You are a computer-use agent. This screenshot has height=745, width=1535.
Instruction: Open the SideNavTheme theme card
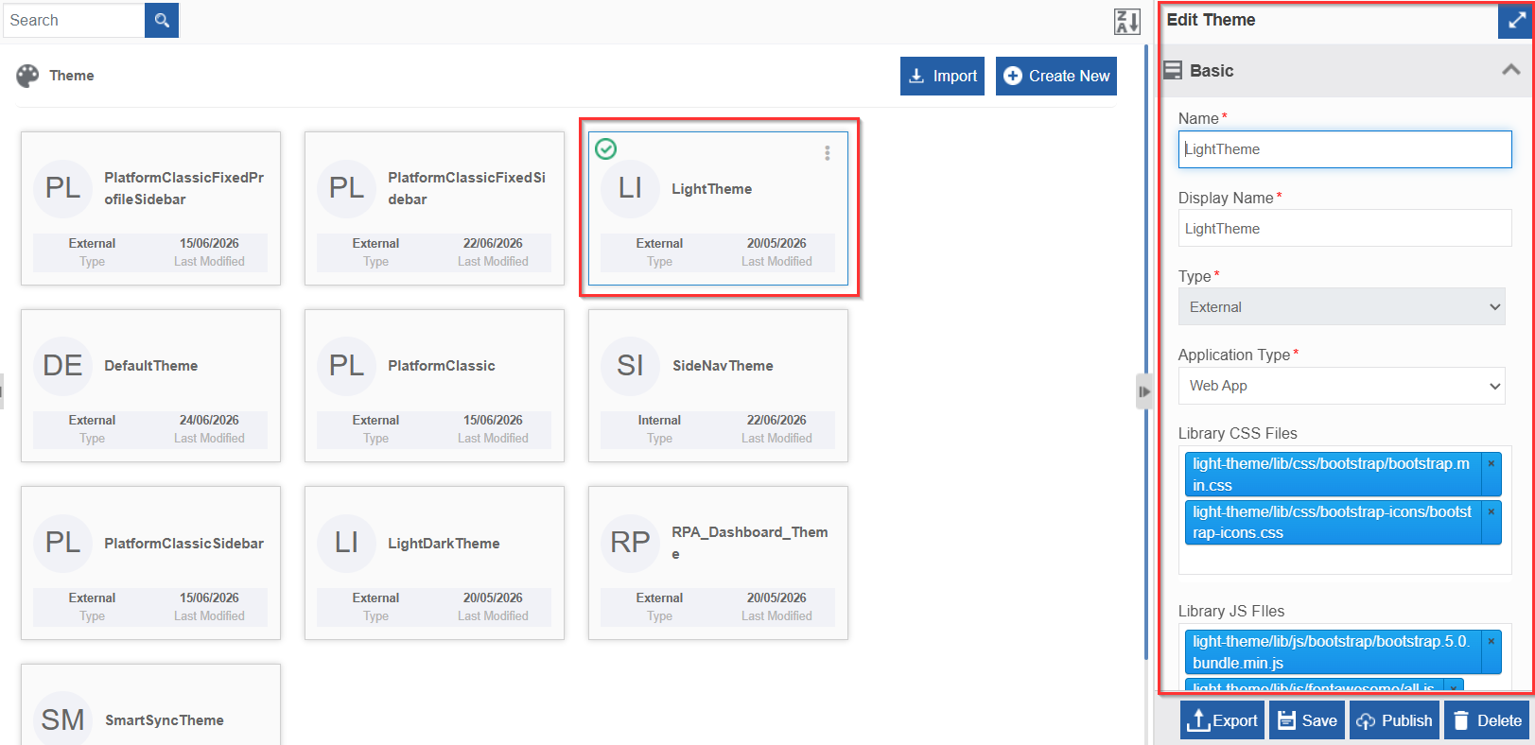point(718,386)
